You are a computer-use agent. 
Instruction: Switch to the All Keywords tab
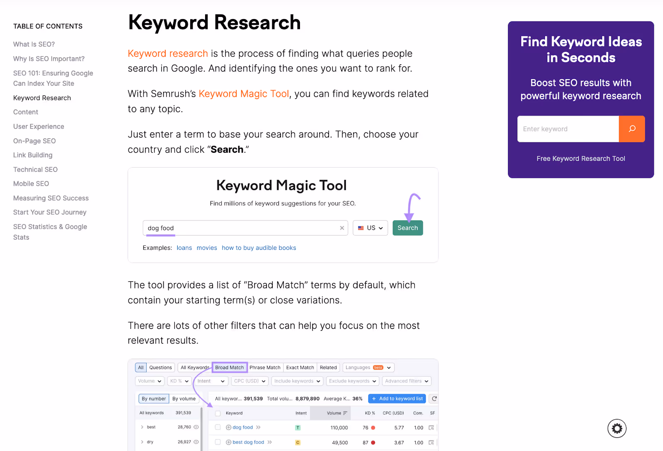pyautogui.click(x=195, y=367)
